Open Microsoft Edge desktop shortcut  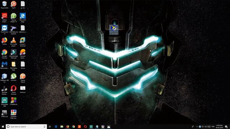click(x=23, y=18)
